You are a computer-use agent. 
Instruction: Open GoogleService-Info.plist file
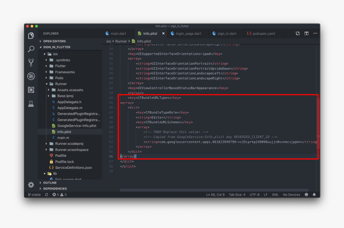tap(70, 126)
